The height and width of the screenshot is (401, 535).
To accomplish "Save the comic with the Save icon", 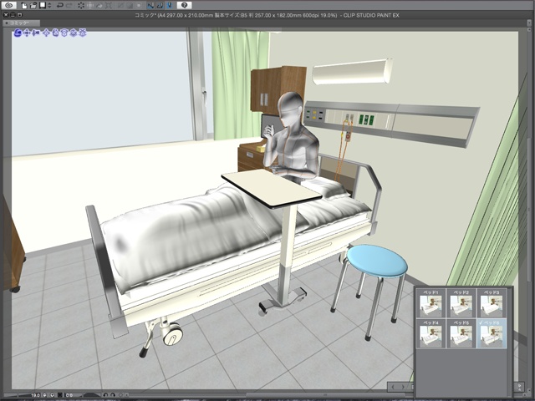I will tap(43, 5).
